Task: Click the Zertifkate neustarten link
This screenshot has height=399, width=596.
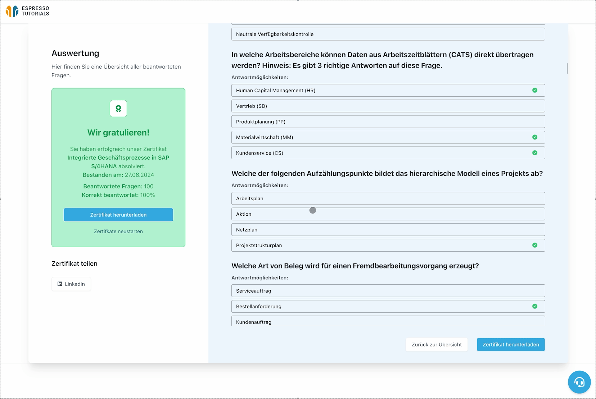Action: [118, 231]
